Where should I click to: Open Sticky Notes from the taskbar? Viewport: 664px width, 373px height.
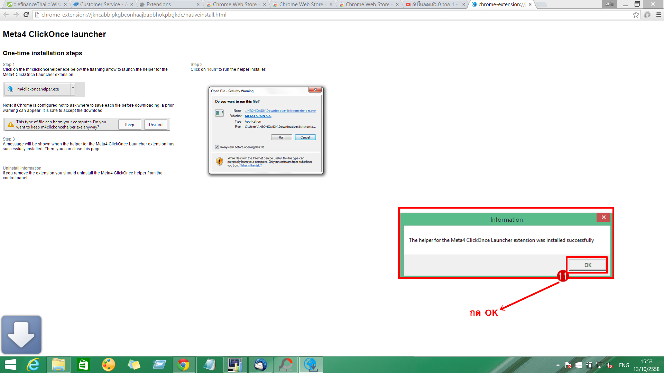click(x=134, y=365)
